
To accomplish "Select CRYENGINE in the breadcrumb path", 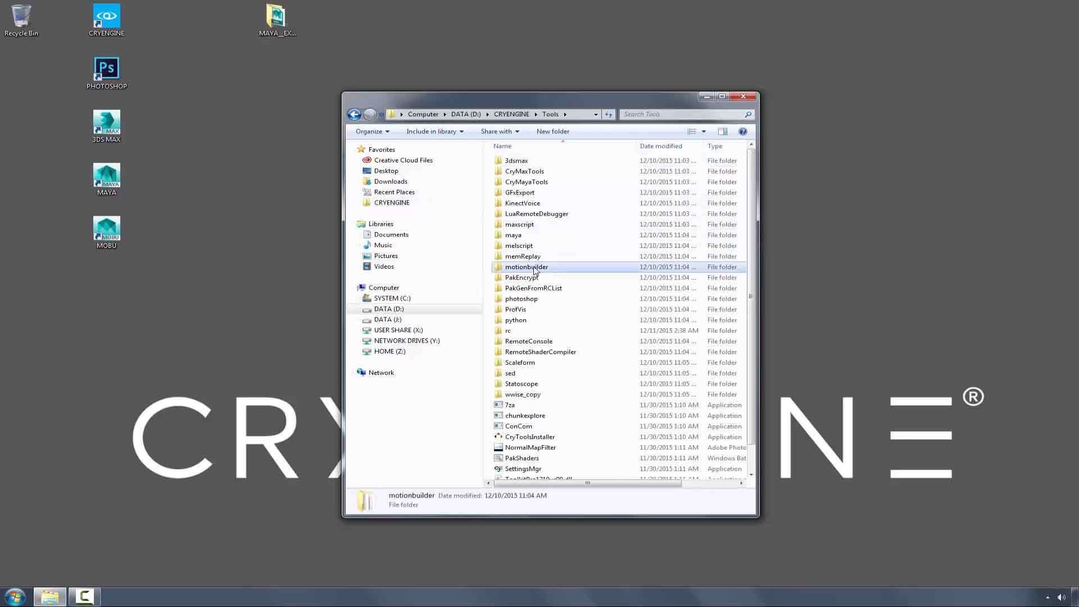I will coord(511,114).
